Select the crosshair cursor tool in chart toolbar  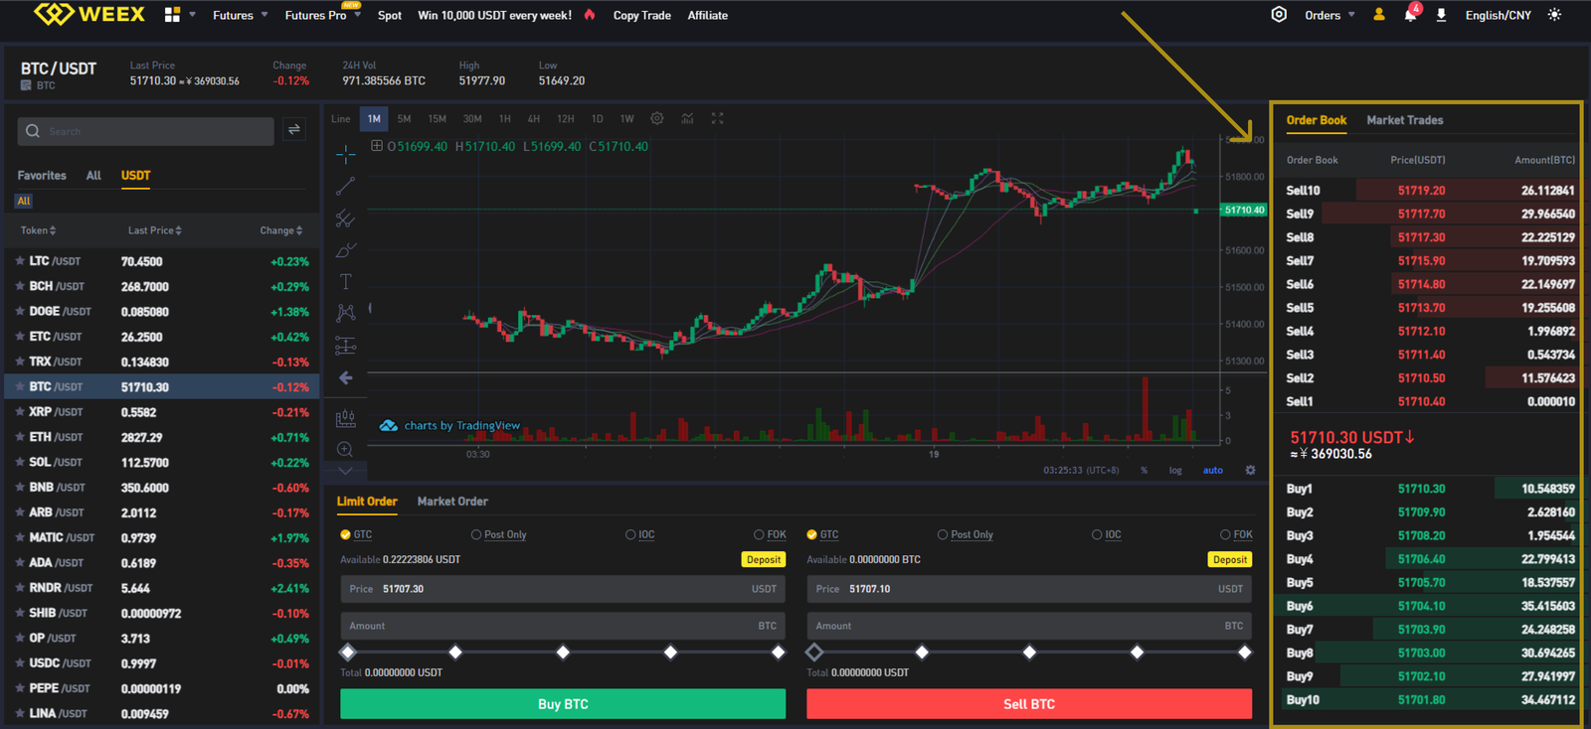345,153
